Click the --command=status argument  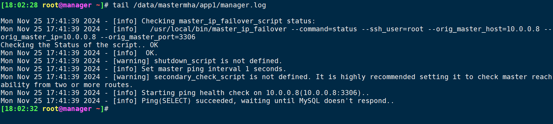[x=324, y=29]
